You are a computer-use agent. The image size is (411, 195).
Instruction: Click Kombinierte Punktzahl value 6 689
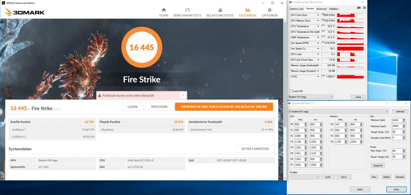coord(268,122)
